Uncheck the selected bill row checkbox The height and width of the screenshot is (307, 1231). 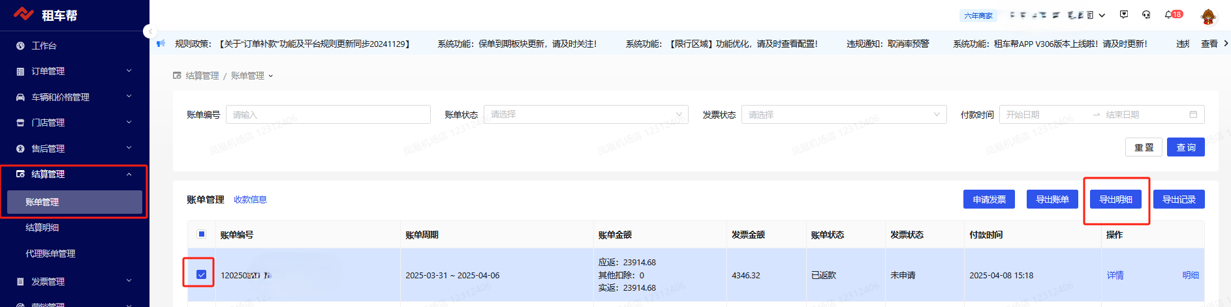tap(202, 274)
